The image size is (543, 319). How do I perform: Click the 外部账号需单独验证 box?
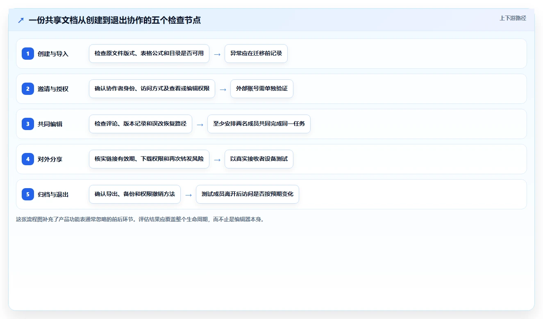[262, 89]
